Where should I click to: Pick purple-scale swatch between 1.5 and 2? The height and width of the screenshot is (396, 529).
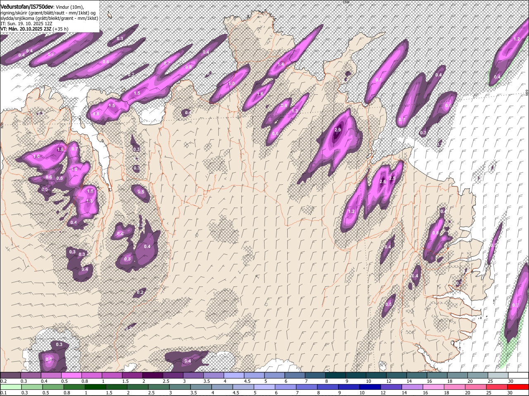pyautogui.click(x=133, y=375)
